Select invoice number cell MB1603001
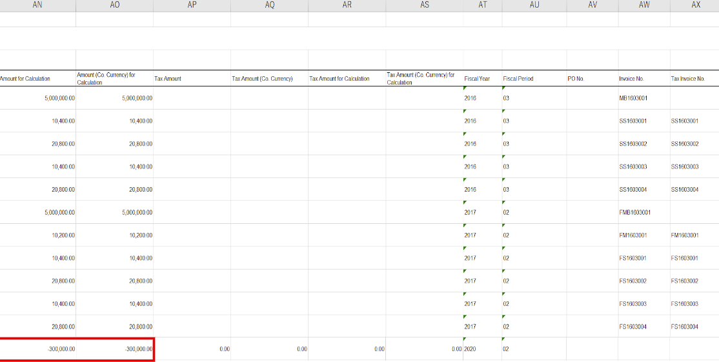This screenshot has height=362, width=719. pyautogui.click(x=644, y=98)
